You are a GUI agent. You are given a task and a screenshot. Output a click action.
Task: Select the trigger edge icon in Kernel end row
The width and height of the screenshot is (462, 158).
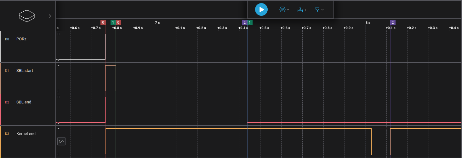[61, 142]
